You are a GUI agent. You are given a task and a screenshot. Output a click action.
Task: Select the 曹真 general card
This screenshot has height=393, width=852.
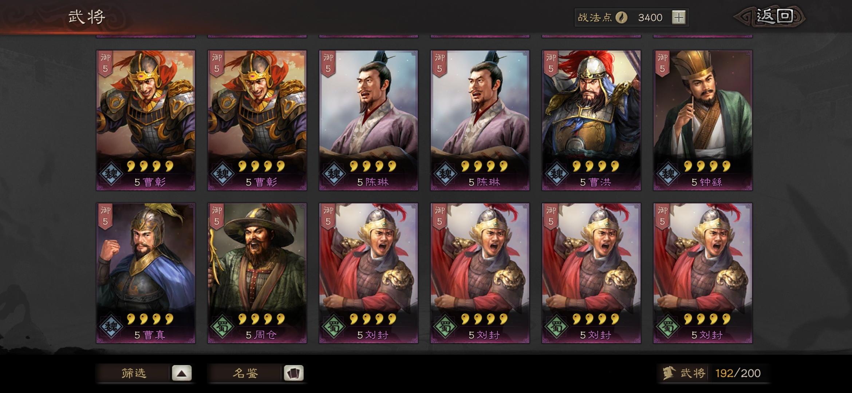pyautogui.click(x=146, y=273)
